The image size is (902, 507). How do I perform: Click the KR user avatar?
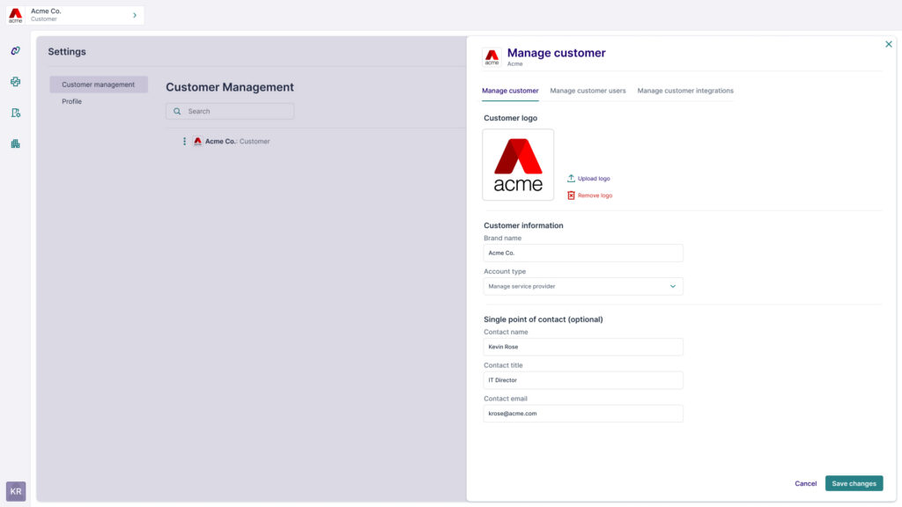16,491
